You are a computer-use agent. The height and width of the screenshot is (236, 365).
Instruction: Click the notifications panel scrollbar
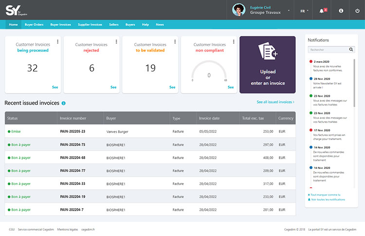(354, 83)
